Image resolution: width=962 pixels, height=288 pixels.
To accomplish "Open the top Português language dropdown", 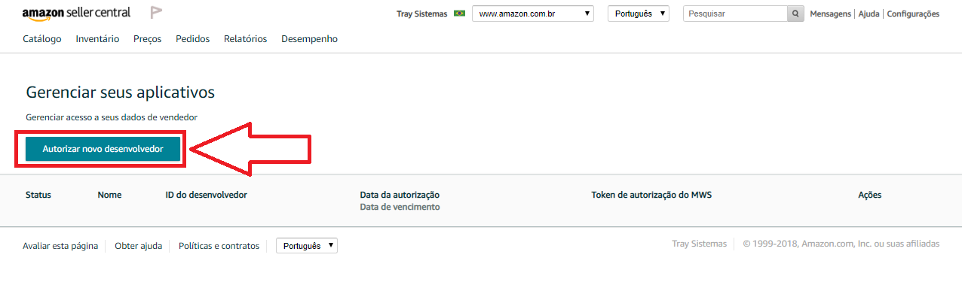I will coord(638,14).
